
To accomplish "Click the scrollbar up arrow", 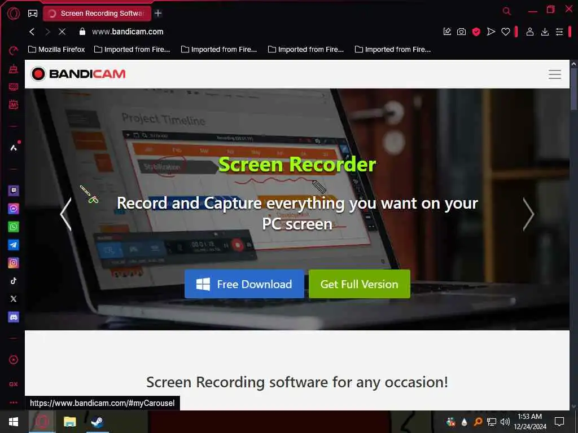I will click(573, 64).
